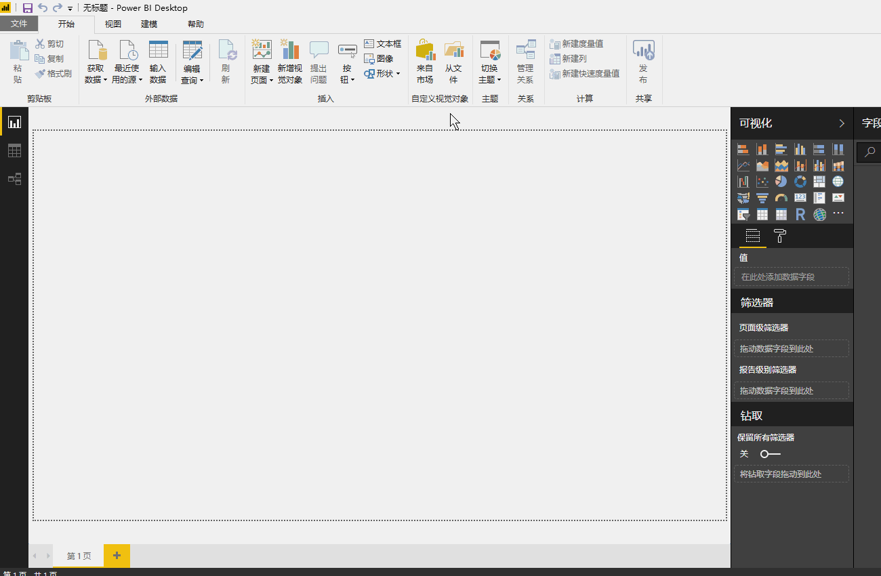Image resolution: width=881 pixels, height=576 pixels.
Task: Select the stacked bar chart visual
Action: [x=743, y=149]
